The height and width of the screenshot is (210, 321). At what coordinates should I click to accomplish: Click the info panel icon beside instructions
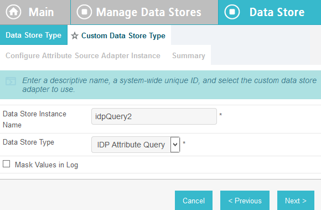tap(11, 81)
